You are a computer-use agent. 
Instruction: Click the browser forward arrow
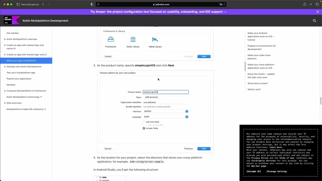pyautogui.click(x=49, y=4)
